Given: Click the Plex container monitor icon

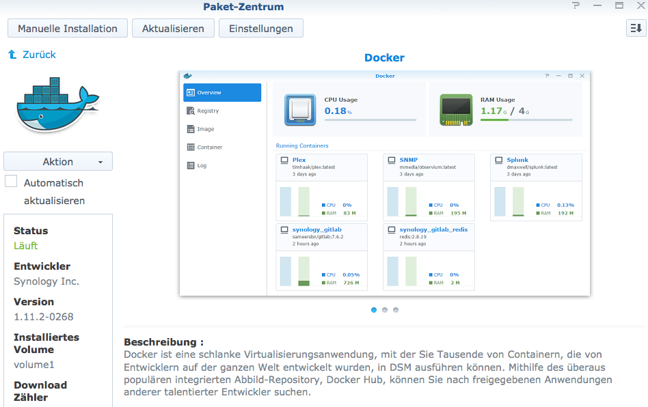Looking at the screenshot, I should [284, 160].
